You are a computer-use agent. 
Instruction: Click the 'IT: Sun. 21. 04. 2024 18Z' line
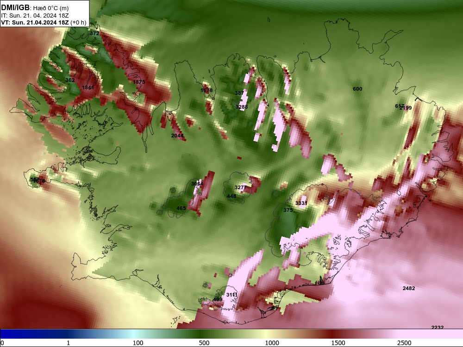(x=35, y=16)
